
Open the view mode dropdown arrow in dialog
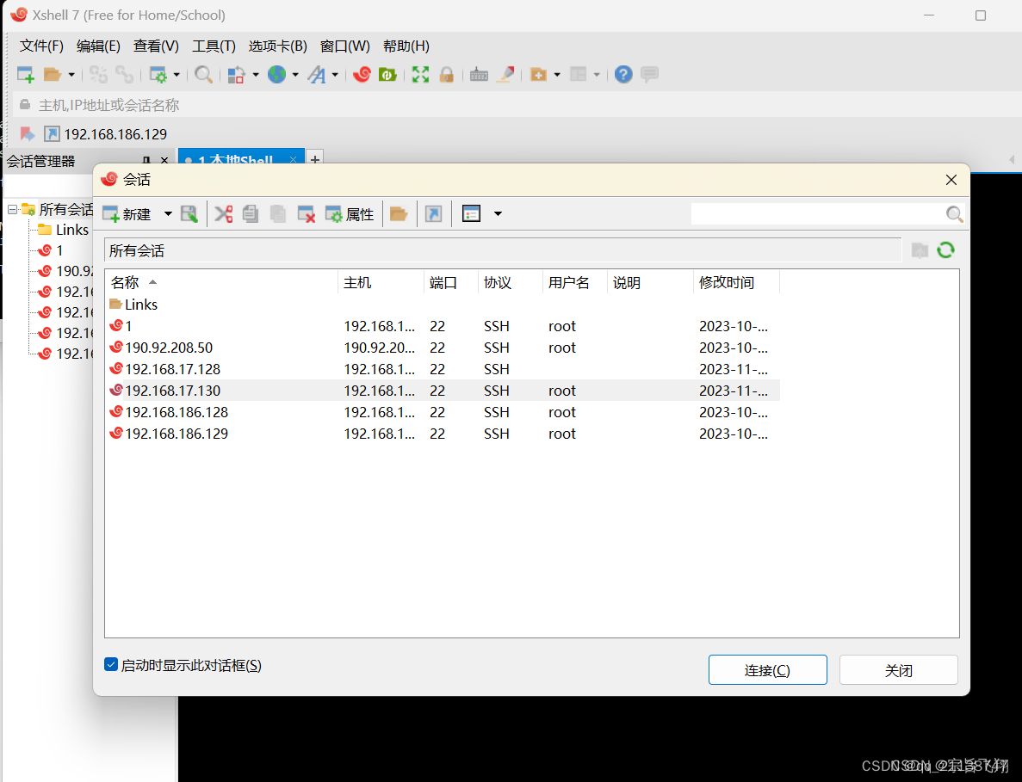(x=498, y=213)
